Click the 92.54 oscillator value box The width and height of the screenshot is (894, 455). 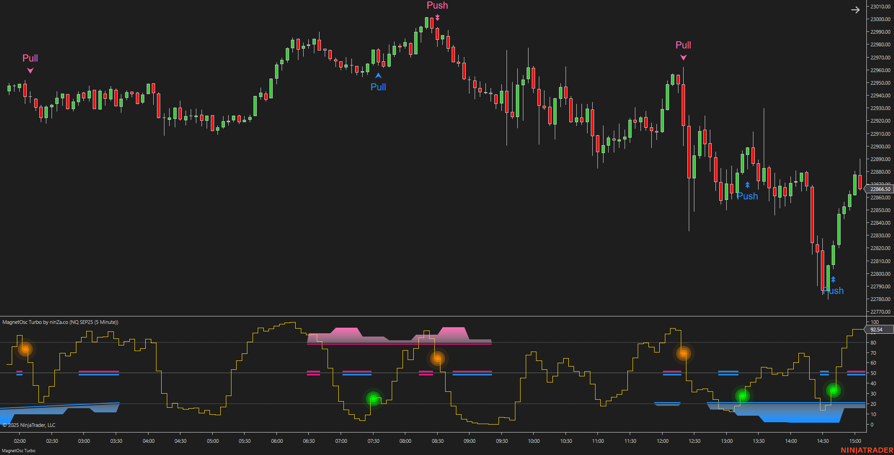(x=877, y=330)
